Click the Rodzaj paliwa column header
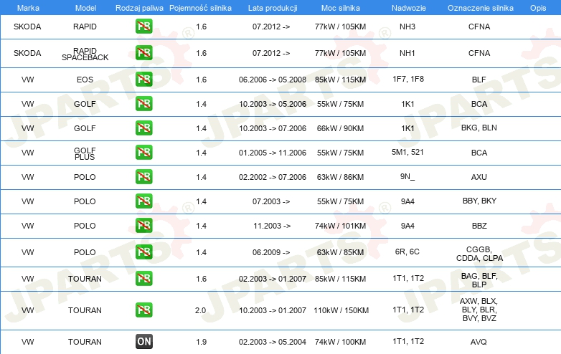 click(x=139, y=8)
